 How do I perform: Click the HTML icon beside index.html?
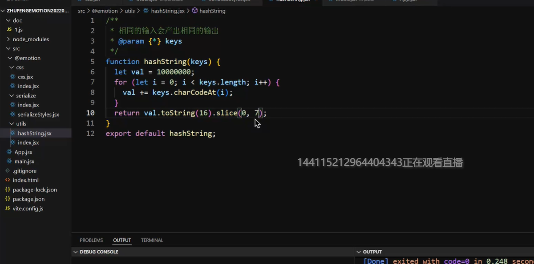[8, 180]
